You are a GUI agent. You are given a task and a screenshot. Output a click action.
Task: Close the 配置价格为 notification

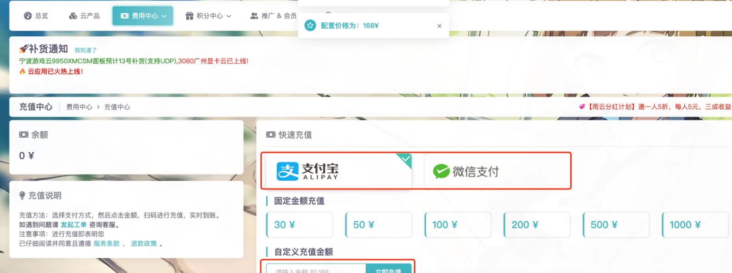[439, 26]
